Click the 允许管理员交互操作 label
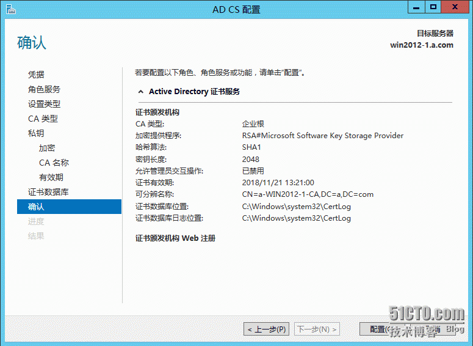 [169, 171]
